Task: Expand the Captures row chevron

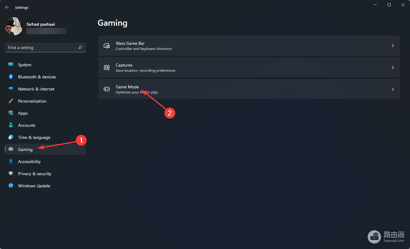Action: pos(393,67)
